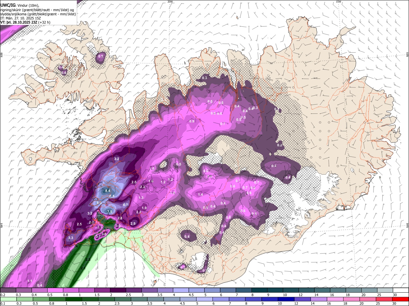The width and height of the screenshot is (409, 306).
Task: Select the IT run time 27.10.2025 15Z line
Action: click(x=21, y=18)
